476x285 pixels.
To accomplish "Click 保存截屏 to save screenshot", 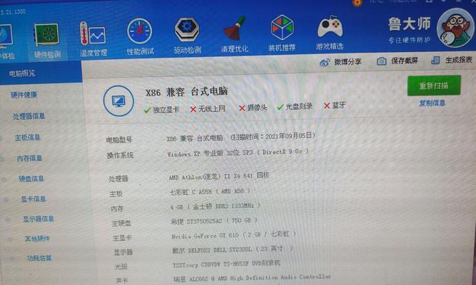I will coord(397,61).
